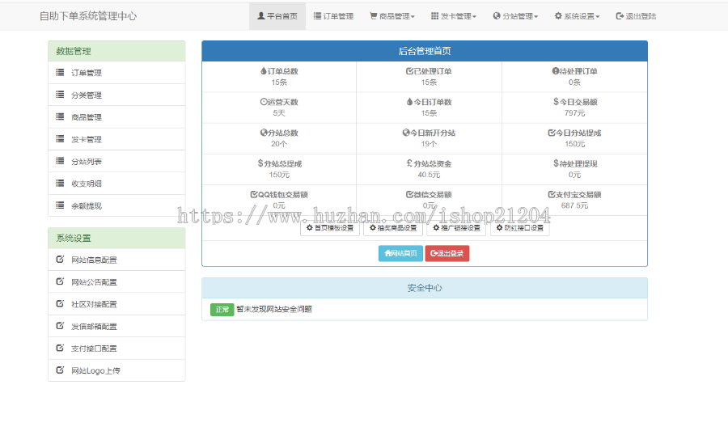This screenshot has height=427, width=728.
Task: Open the 防红接口设置 button
Action: click(520, 228)
